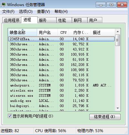Click the scrollbar down arrow
This screenshot has height=135, width=129.
click(x=118, y=108)
